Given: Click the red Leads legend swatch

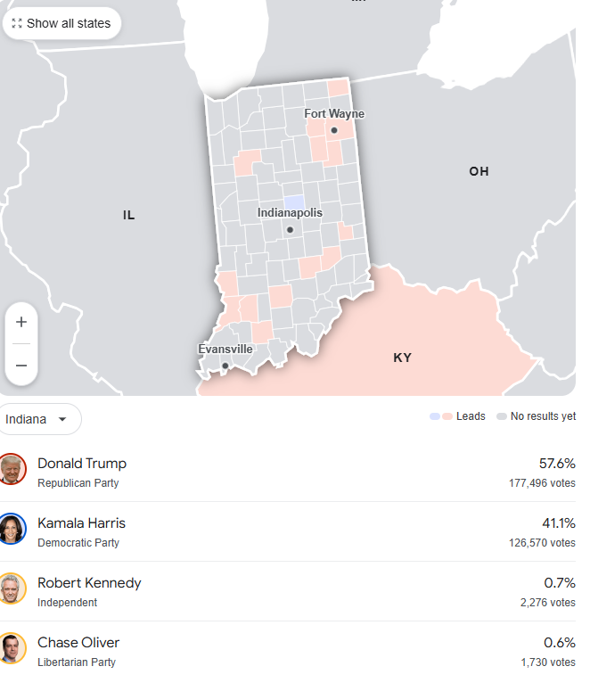Looking at the screenshot, I should click(x=447, y=416).
